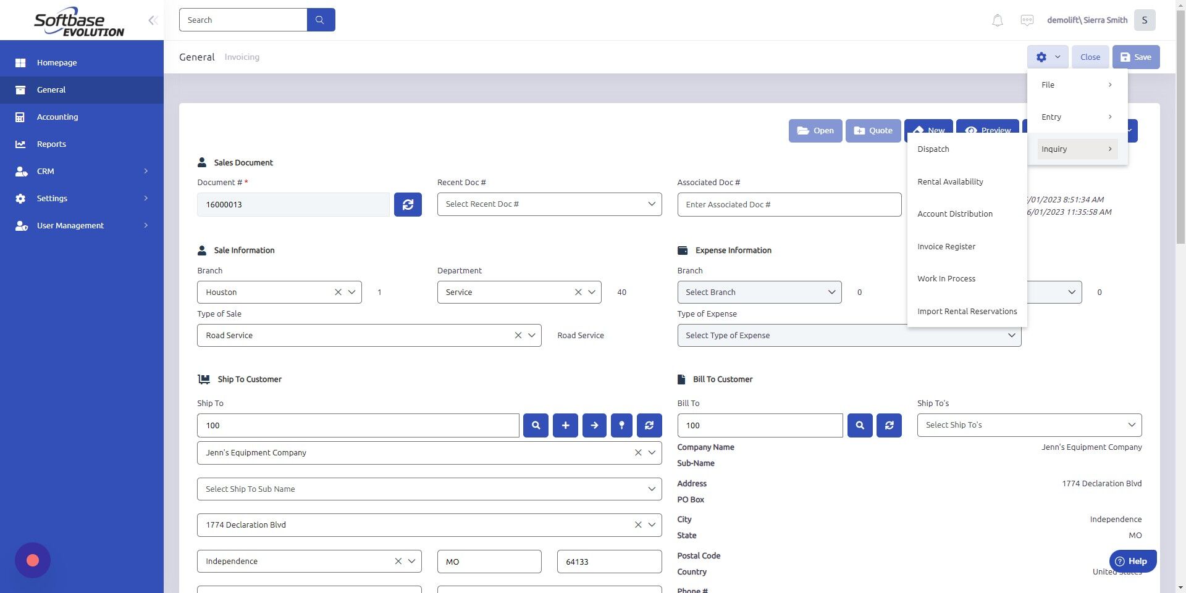The width and height of the screenshot is (1186, 593).
Task: Click the postal code 64133 field
Action: pos(609,562)
